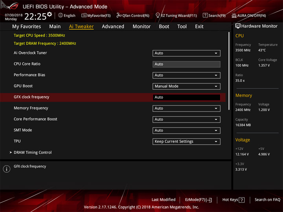Open the Ai Overclock Tuner dropdown
283x212 pixels.
point(186,53)
